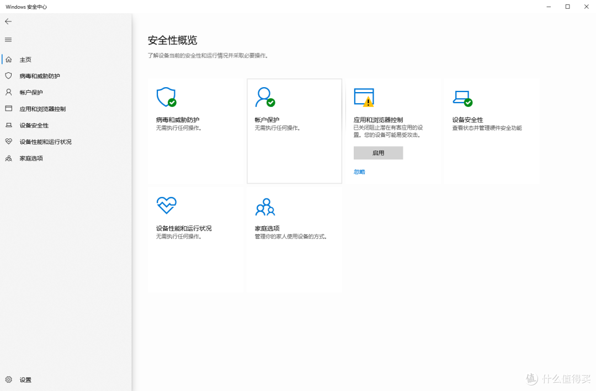Image resolution: width=596 pixels, height=391 pixels.
Task: Click the 设备安全性 tile title
Action: [x=467, y=120]
